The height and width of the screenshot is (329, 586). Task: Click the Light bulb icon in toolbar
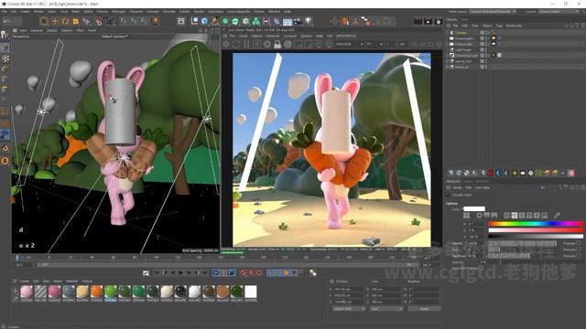(x=309, y=21)
